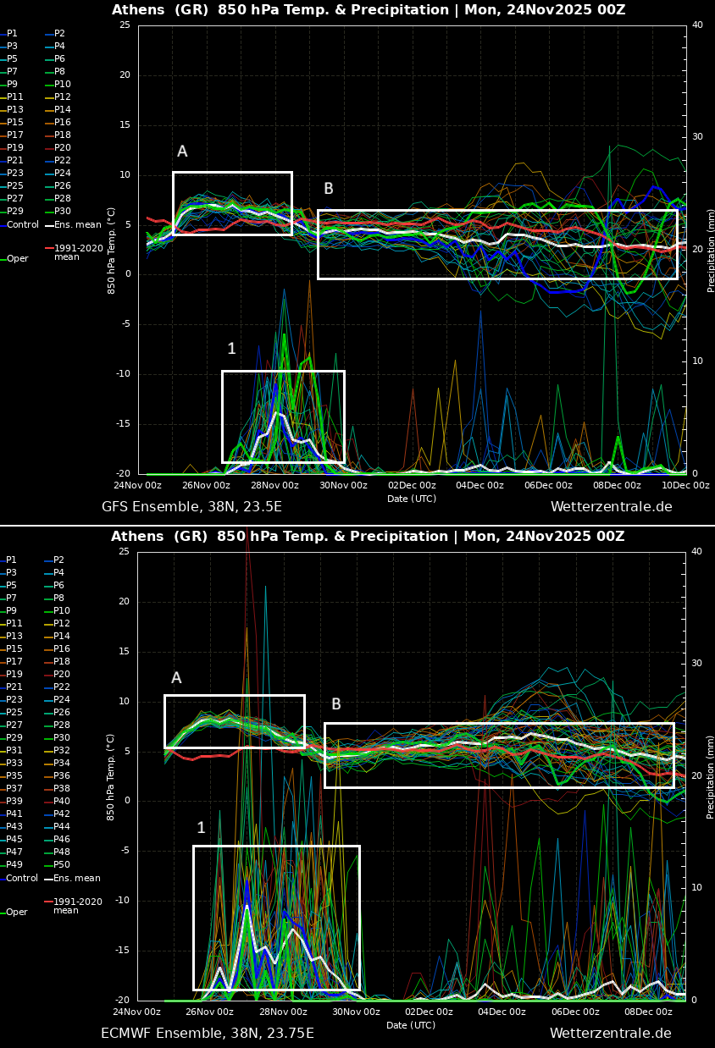Click the 08Dec 00z tick on ECMWF time axis
The height and width of the screenshot is (1048, 715).
point(648,1012)
